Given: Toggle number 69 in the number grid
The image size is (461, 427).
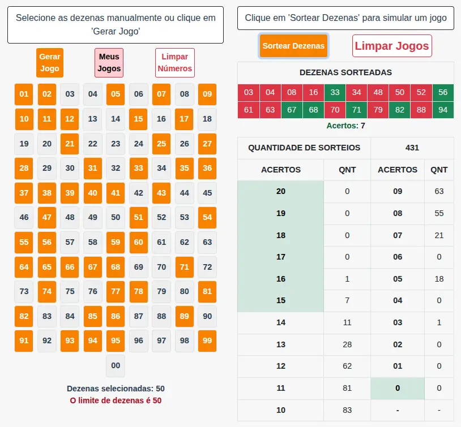Looking at the screenshot, I should coord(139,267).
